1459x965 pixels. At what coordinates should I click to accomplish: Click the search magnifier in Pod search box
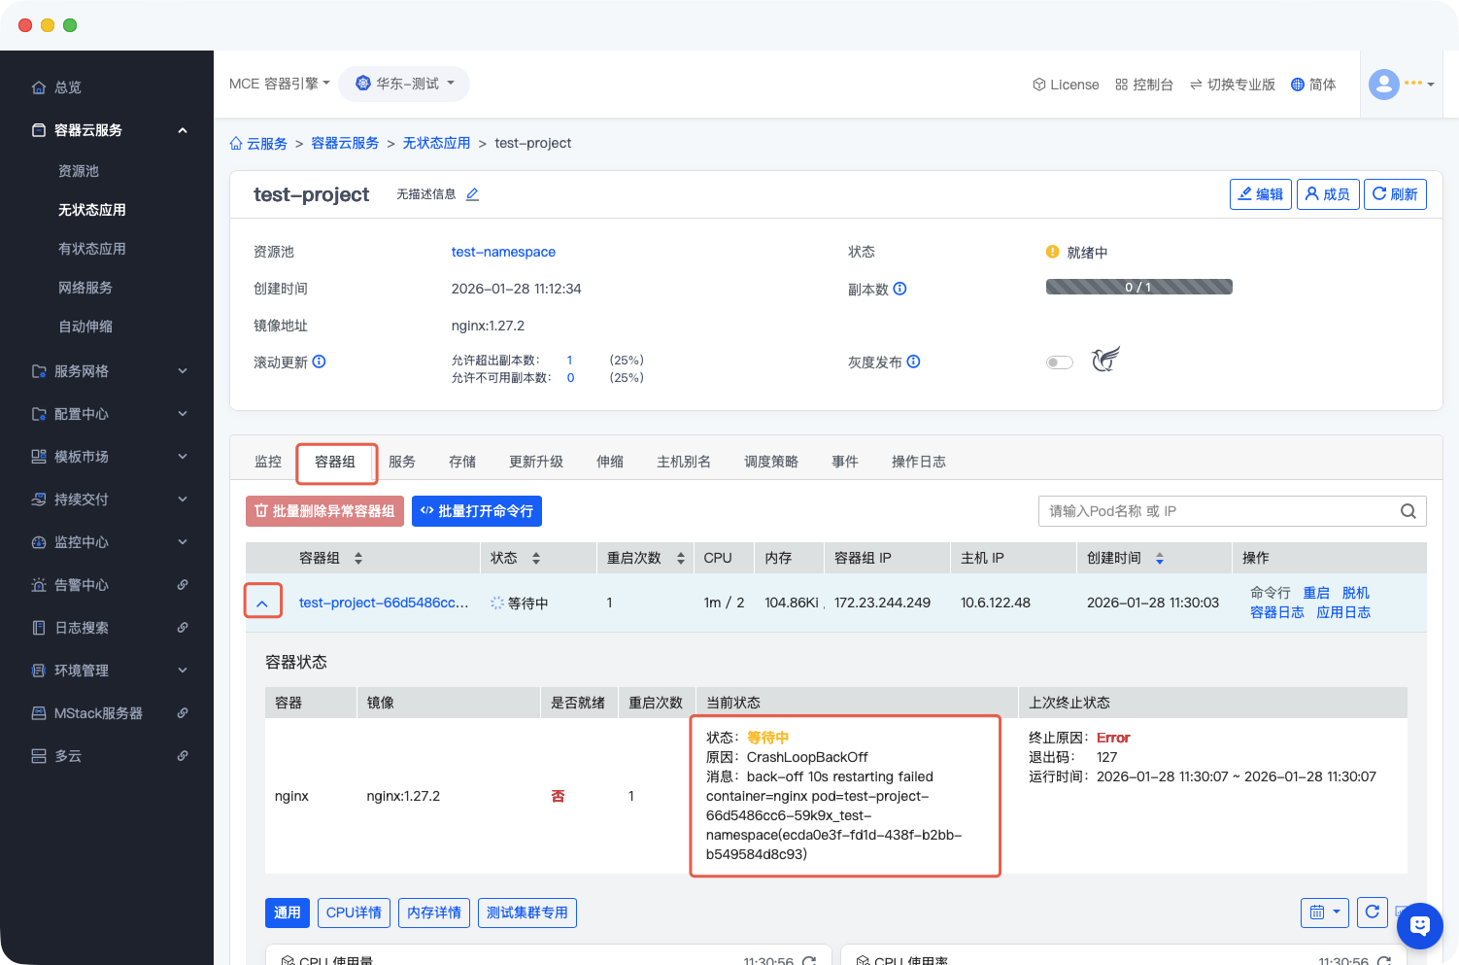1408,511
